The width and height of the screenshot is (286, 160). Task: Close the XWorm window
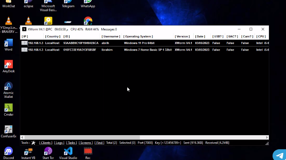click(263, 29)
